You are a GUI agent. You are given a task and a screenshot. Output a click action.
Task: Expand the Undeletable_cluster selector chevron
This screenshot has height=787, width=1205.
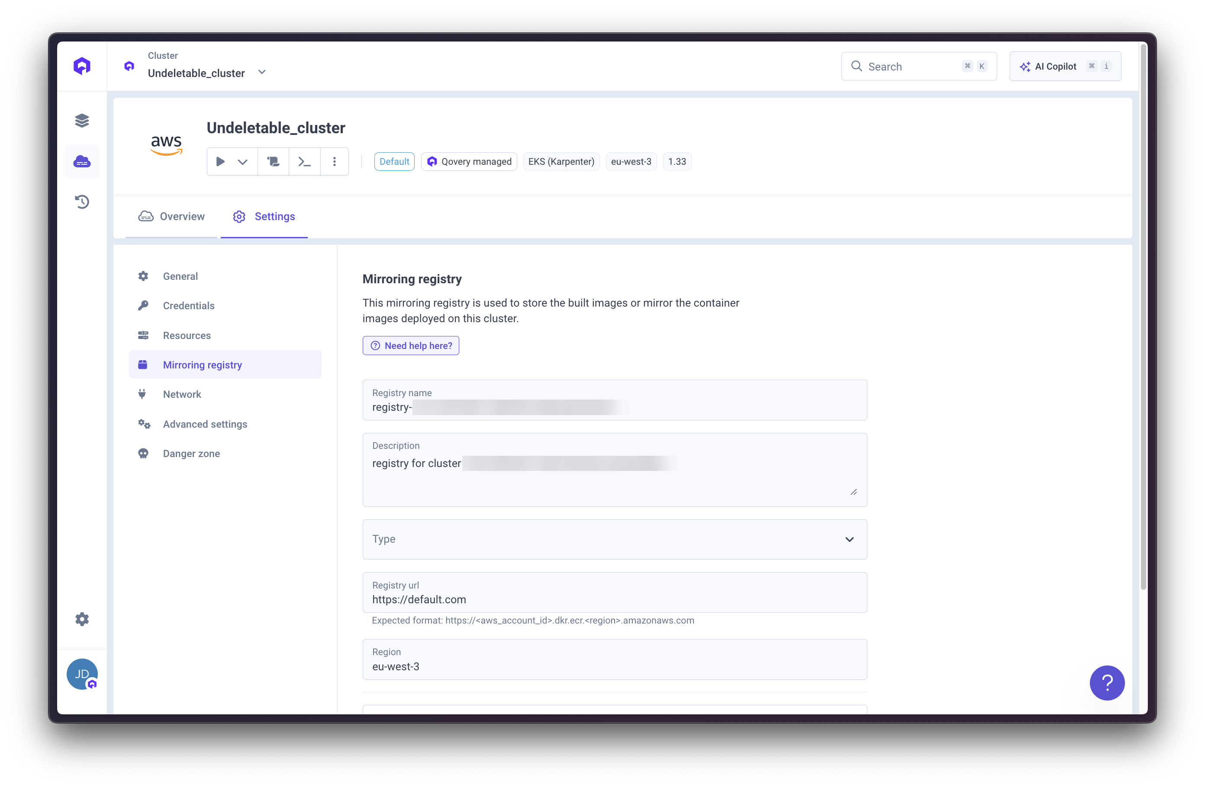pos(262,72)
